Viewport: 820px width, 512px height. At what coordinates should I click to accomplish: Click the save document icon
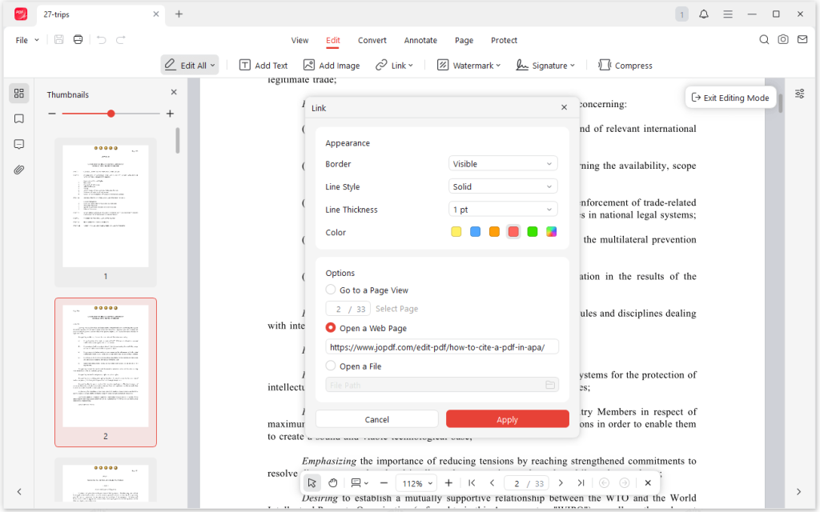tap(59, 40)
